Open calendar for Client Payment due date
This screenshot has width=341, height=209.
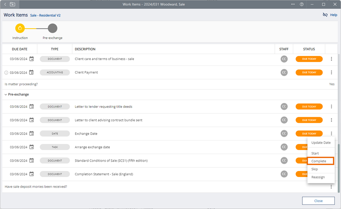click(32, 73)
